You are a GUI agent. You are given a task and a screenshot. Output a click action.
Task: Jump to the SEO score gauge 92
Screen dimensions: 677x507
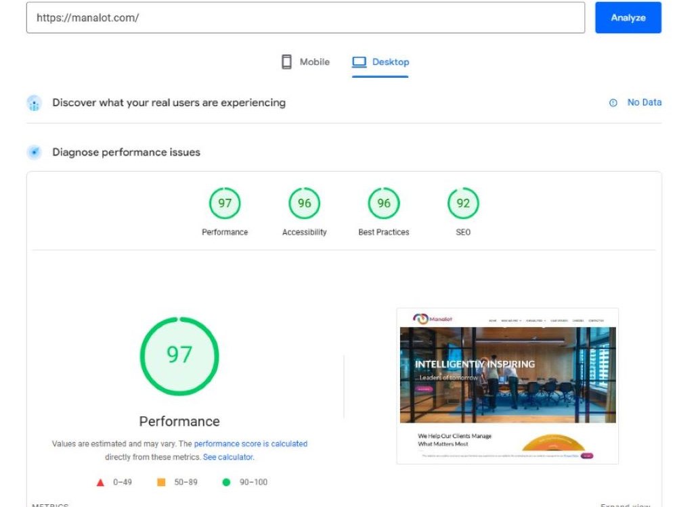(x=463, y=203)
